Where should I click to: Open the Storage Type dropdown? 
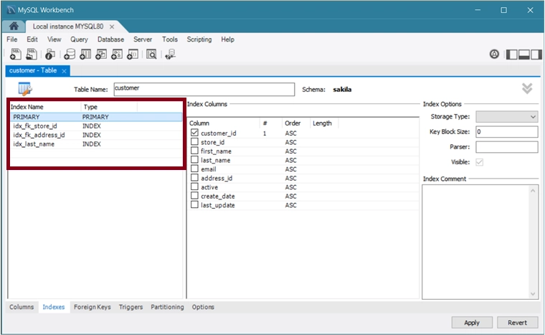tap(507, 116)
